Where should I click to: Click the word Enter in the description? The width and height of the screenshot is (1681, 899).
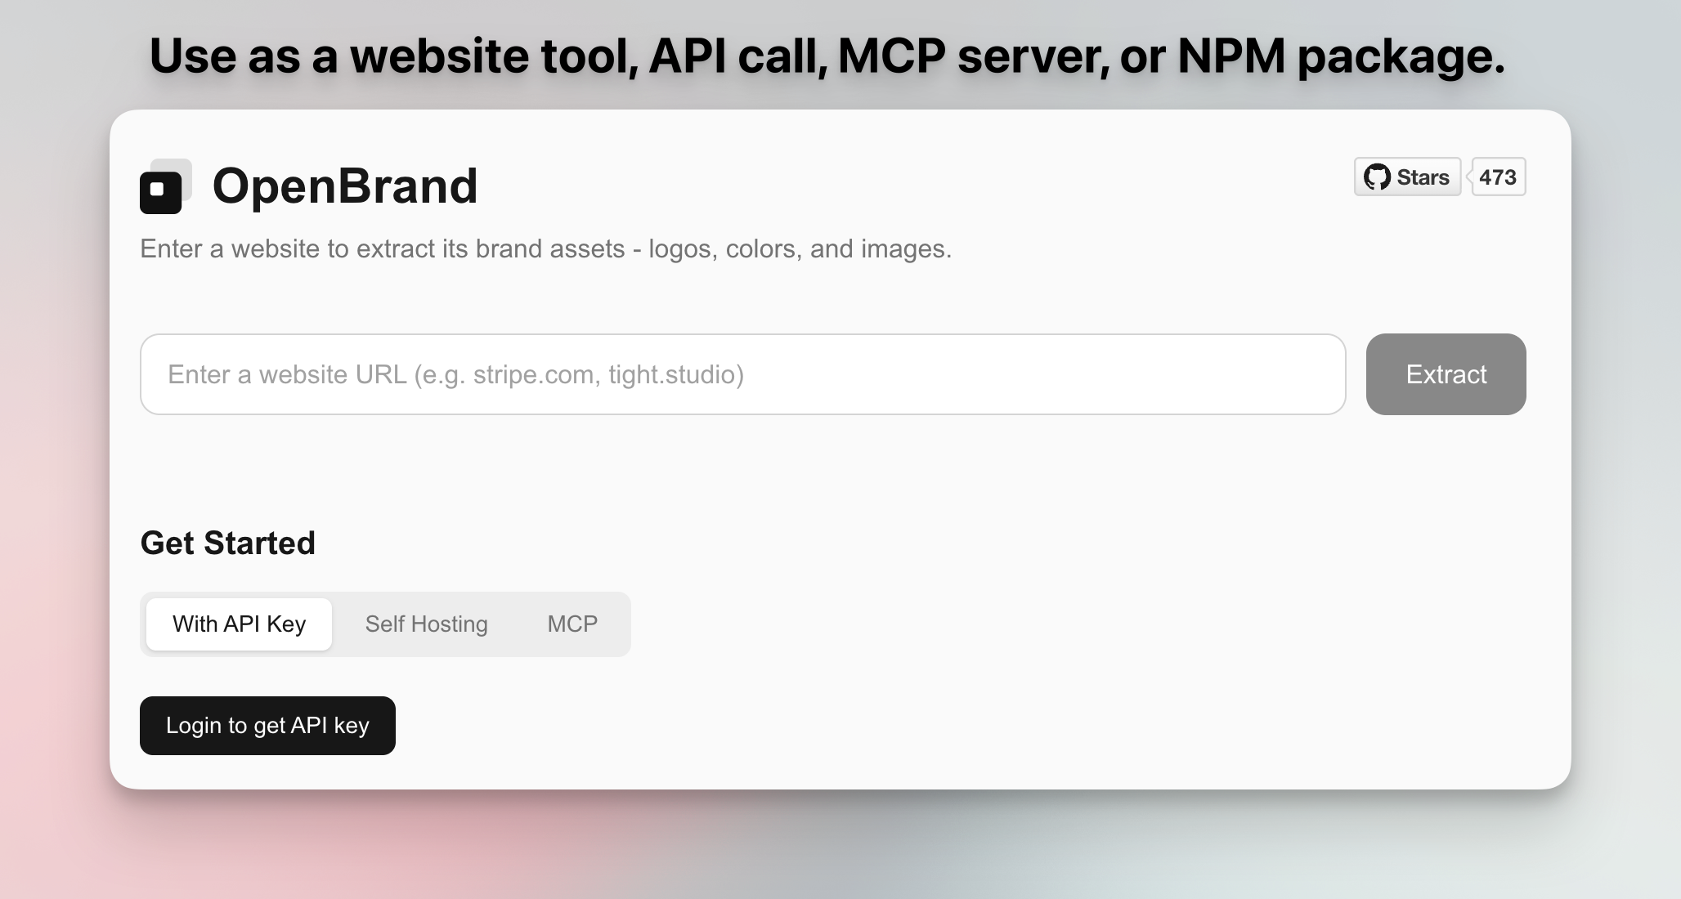(170, 248)
